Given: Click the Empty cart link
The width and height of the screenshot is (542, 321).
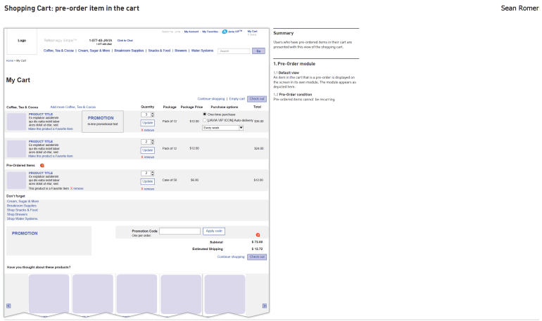Looking at the screenshot, I should click(237, 99).
